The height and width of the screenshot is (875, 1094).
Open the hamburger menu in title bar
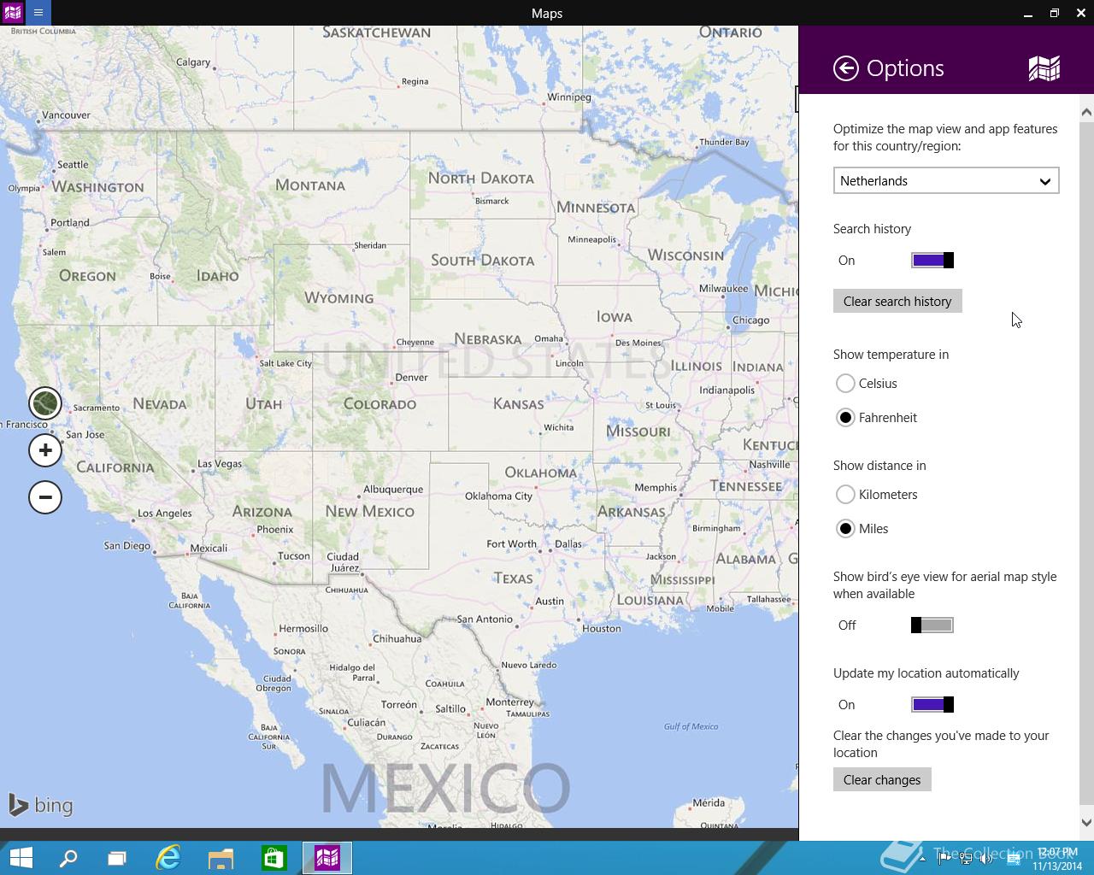pyautogui.click(x=38, y=13)
